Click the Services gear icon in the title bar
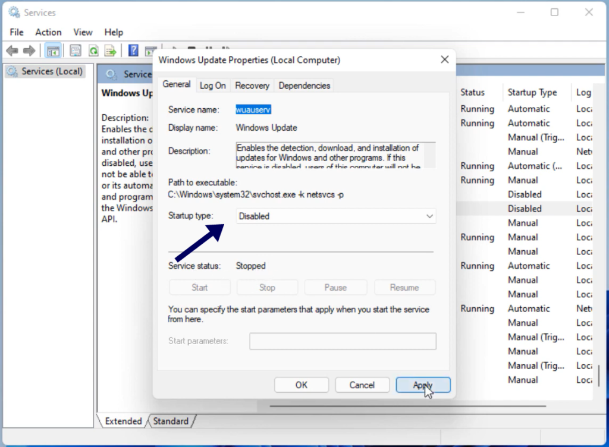This screenshot has height=447, width=609. (13, 11)
